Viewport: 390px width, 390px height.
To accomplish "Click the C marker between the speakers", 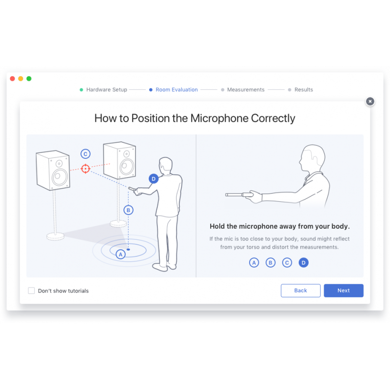I will [x=85, y=154].
